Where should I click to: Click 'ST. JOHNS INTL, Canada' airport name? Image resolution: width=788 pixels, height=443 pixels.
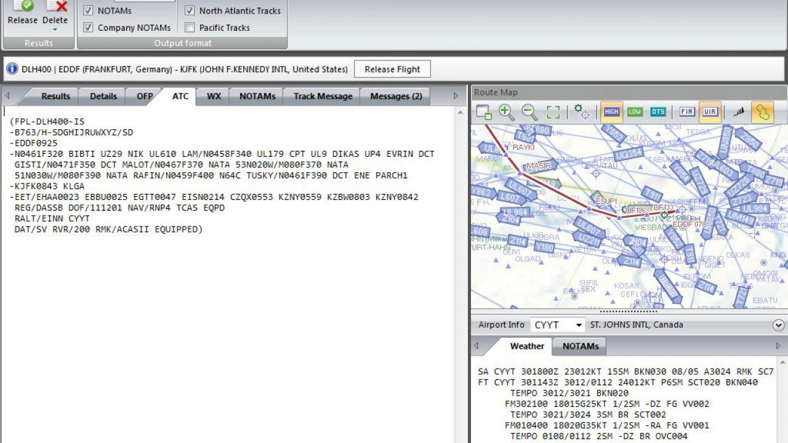coord(637,325)
